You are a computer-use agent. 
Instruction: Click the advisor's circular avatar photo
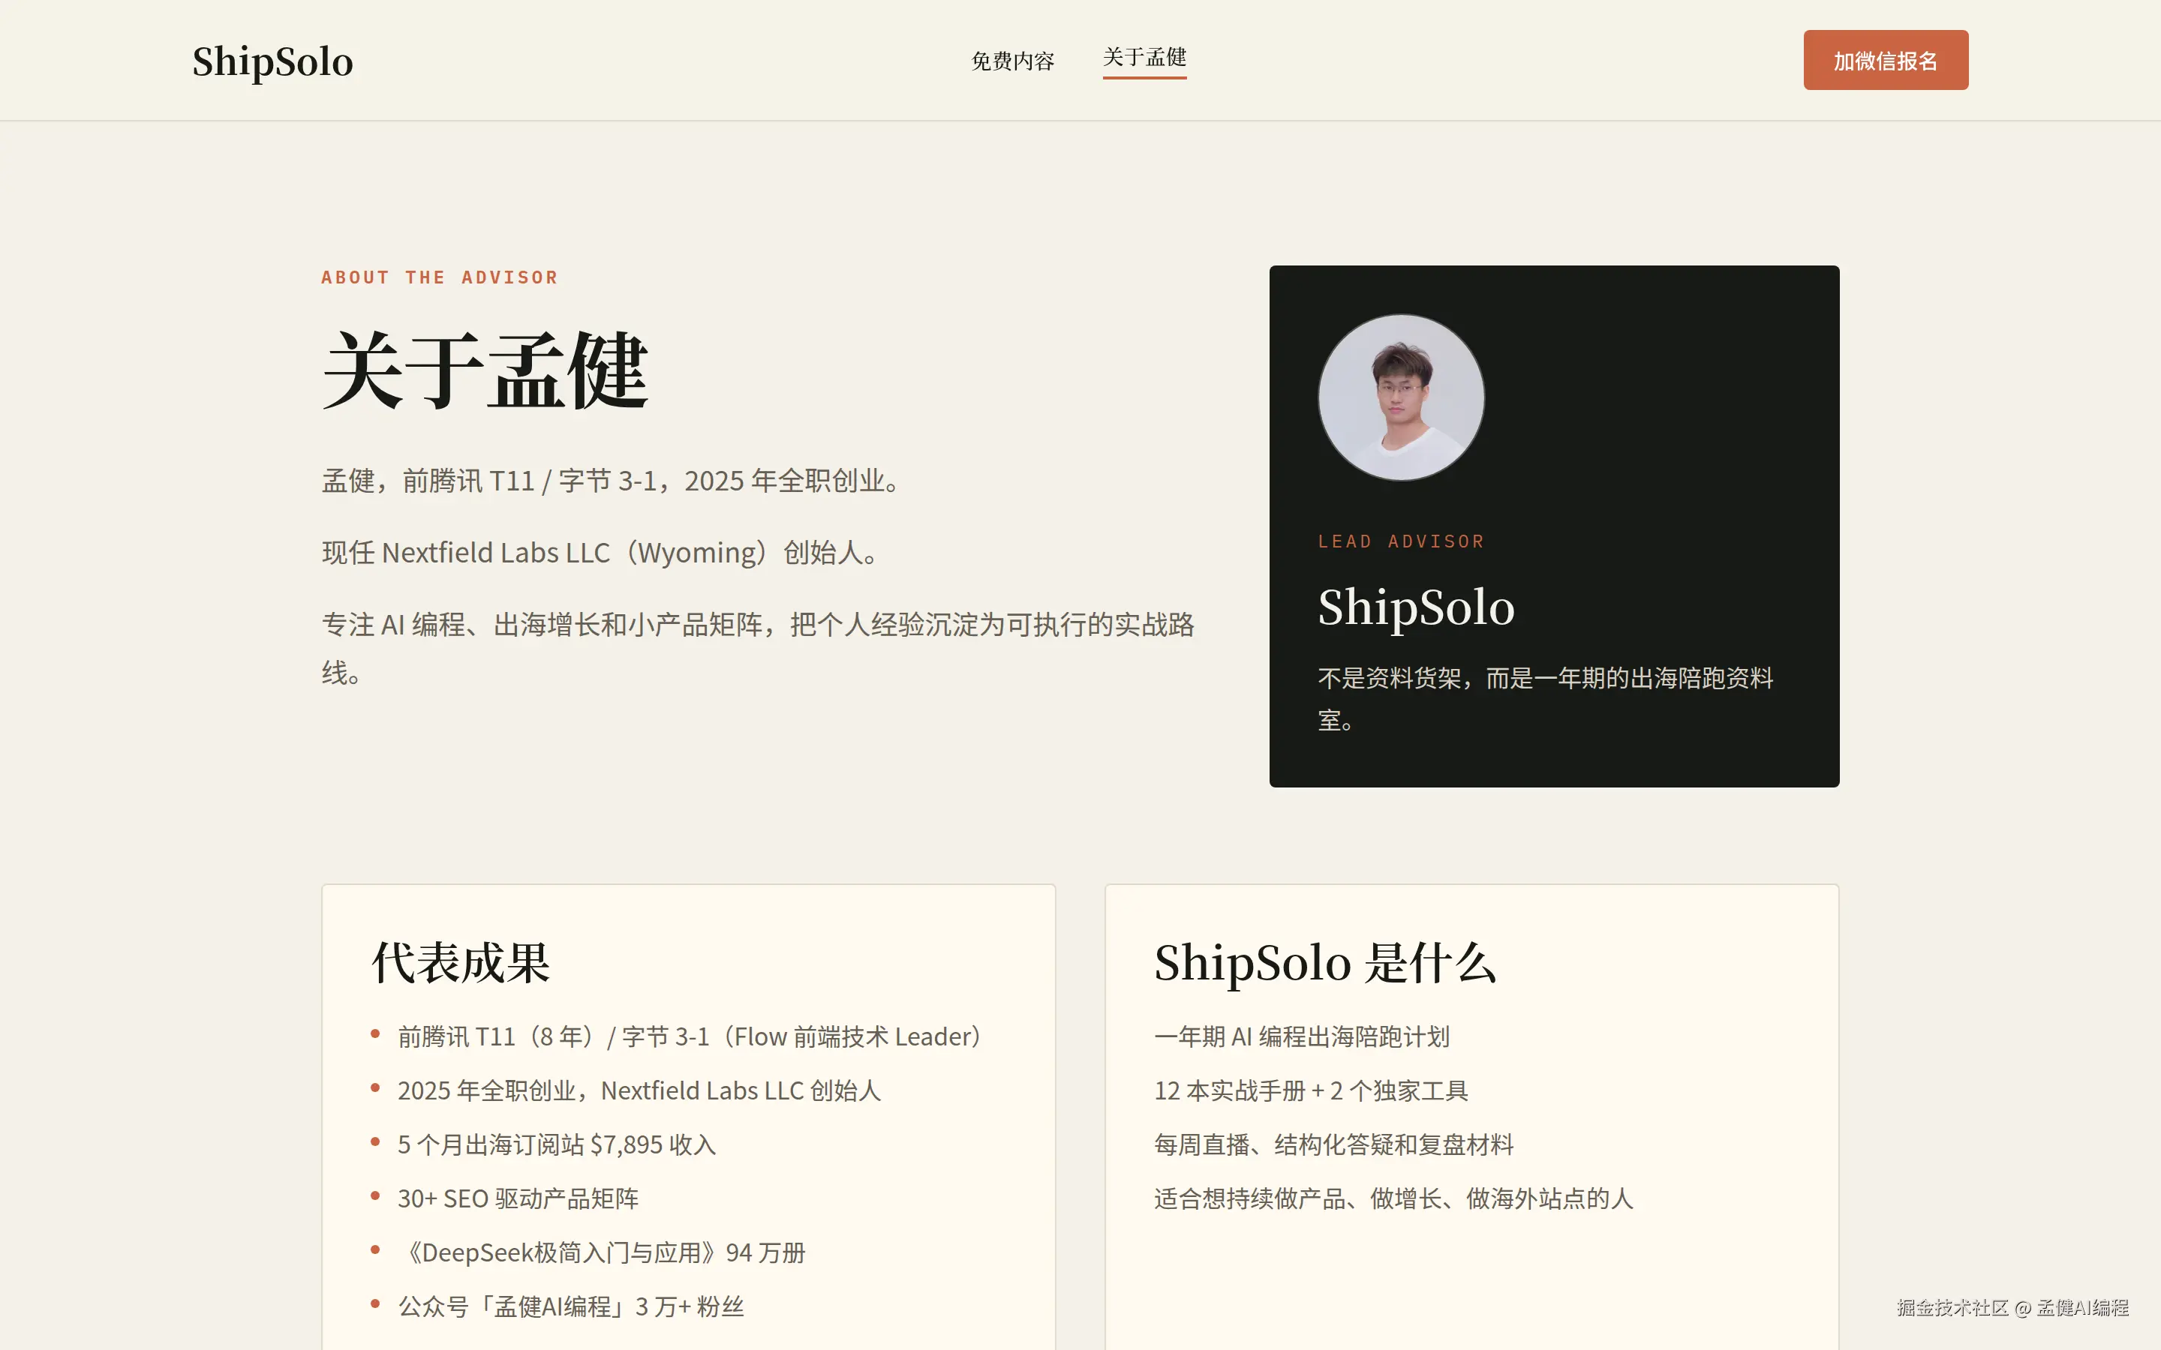(1400, 397)
